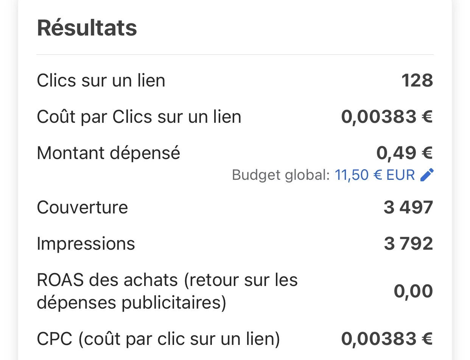
Task: Click the 0,00383 € value in the CPC row
Action: pos(387,338)
